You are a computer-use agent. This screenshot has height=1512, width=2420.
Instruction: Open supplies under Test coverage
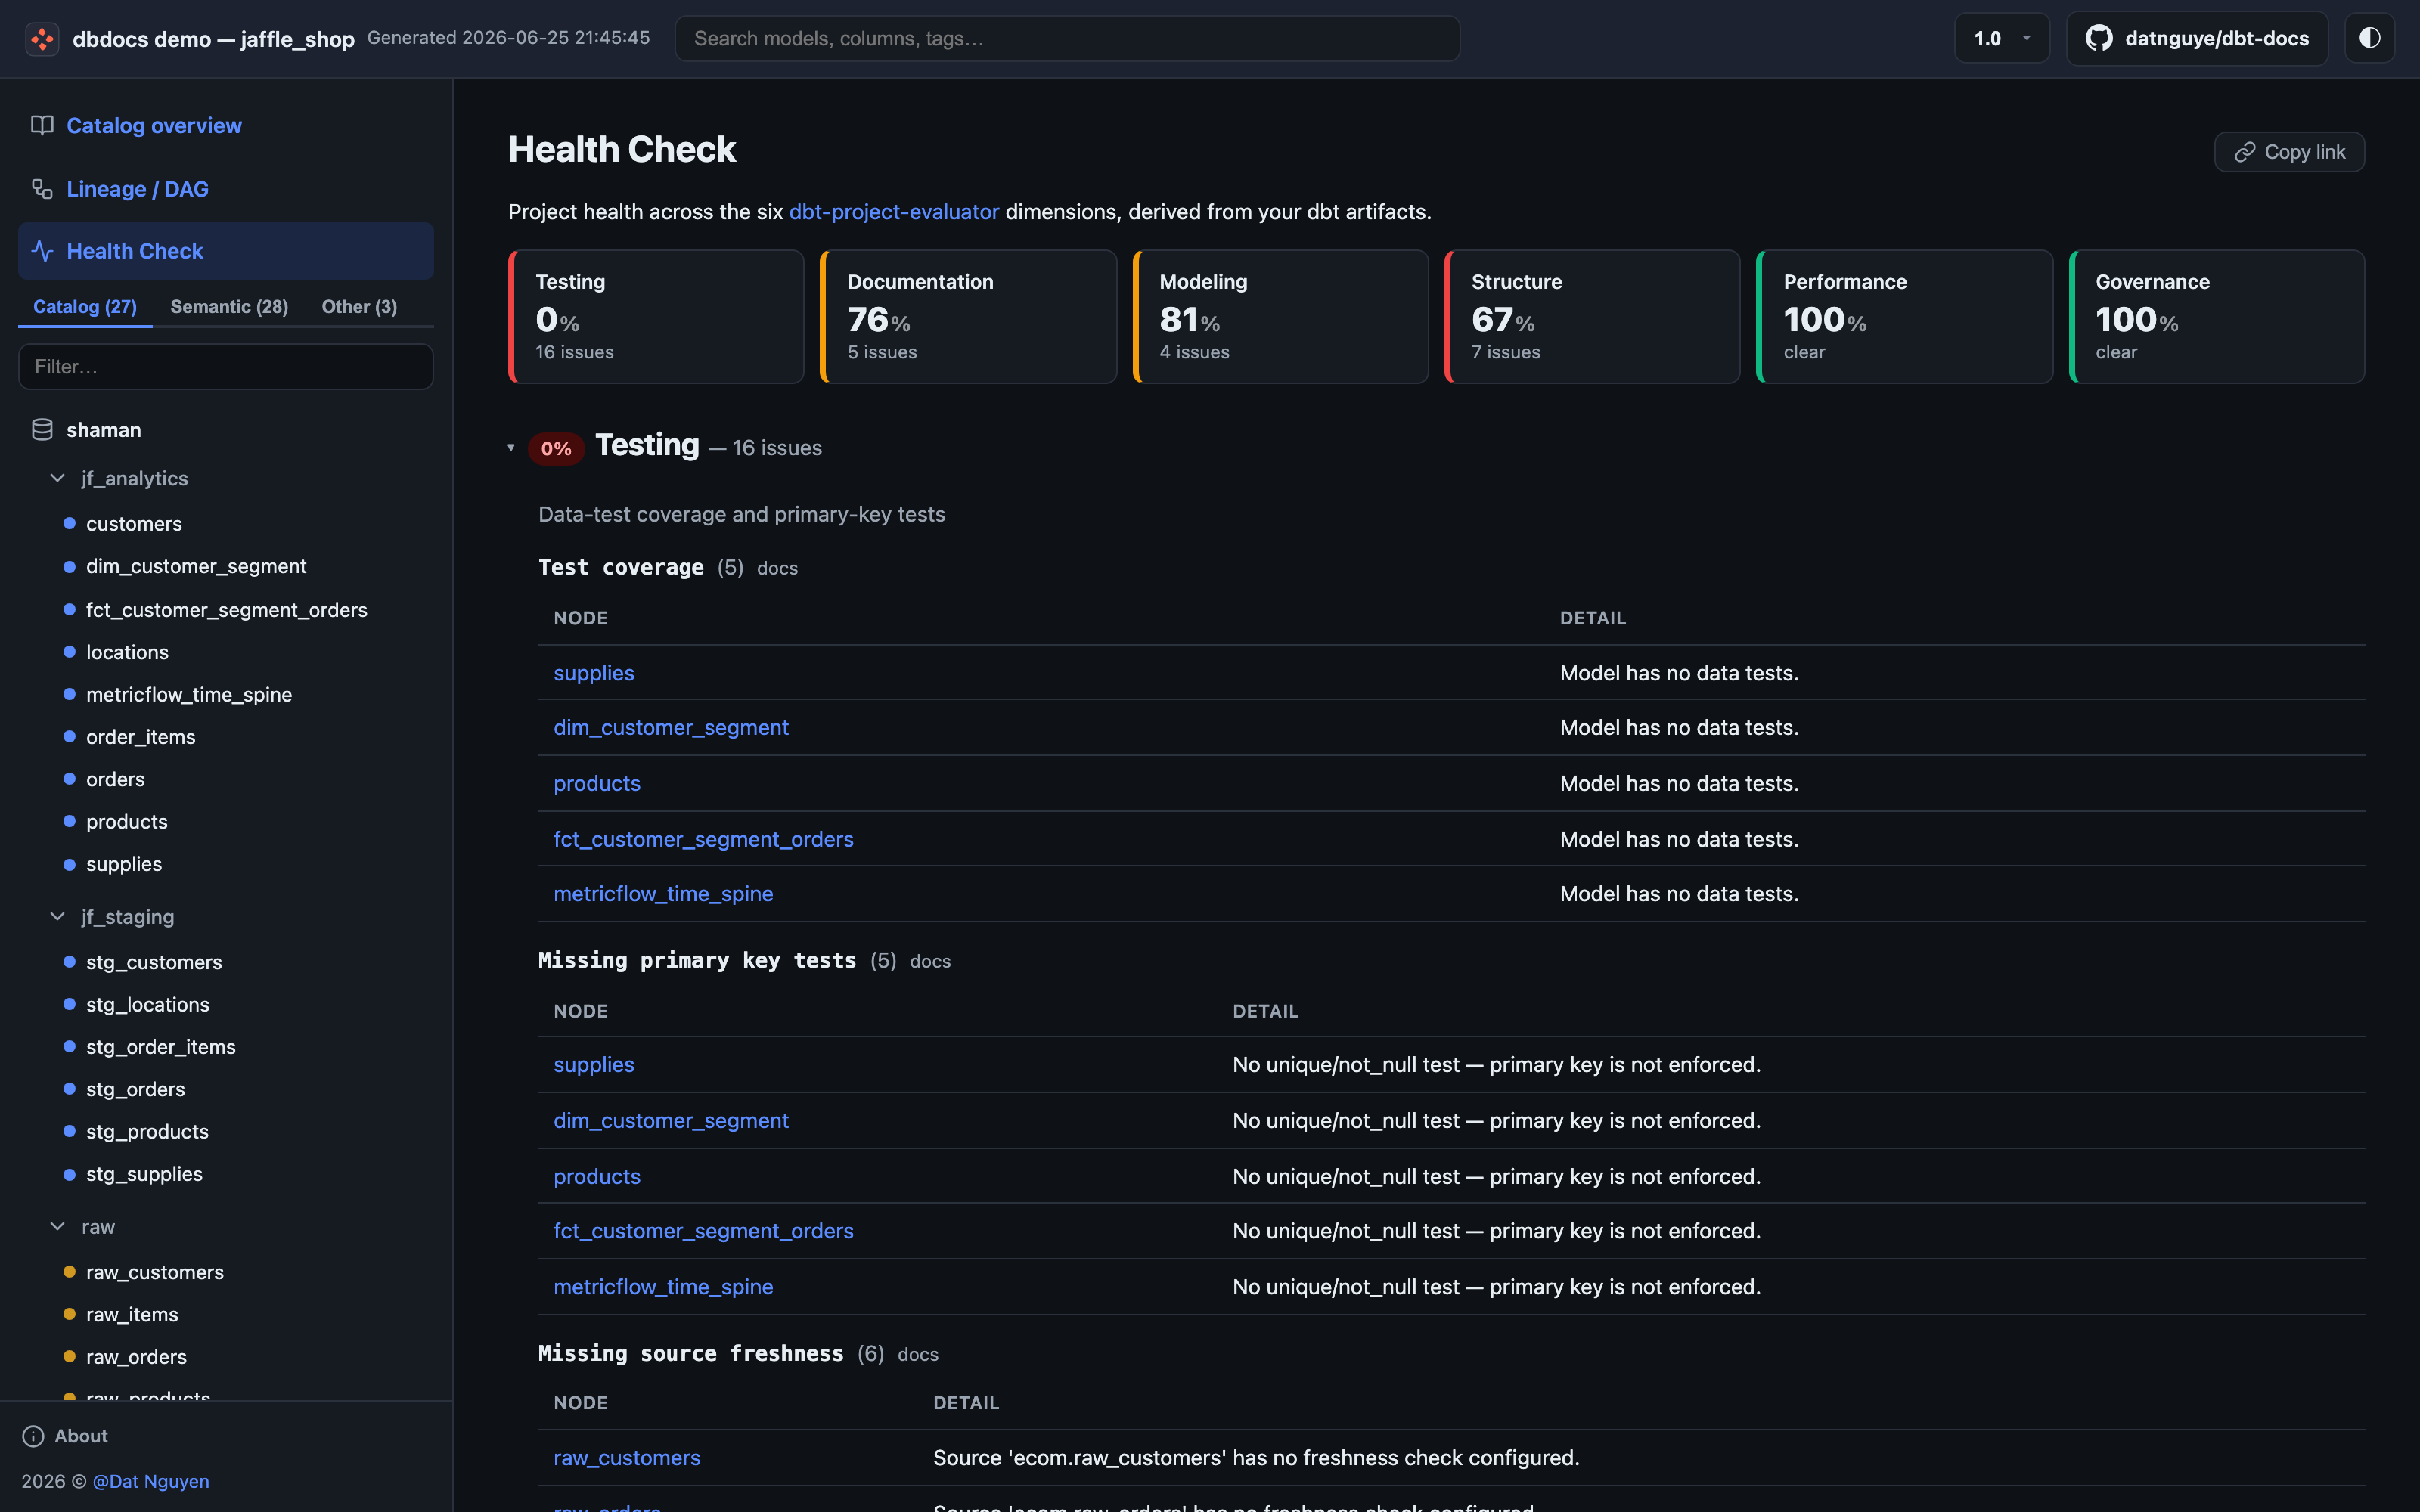594,673
